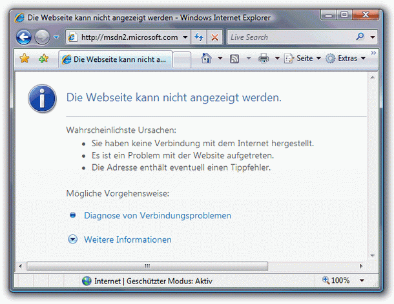The height and width of the screenshot is (304, 394).
Task: Click the text 'Mögliche Vorgehensweise:'
Action: click(118, 193)
